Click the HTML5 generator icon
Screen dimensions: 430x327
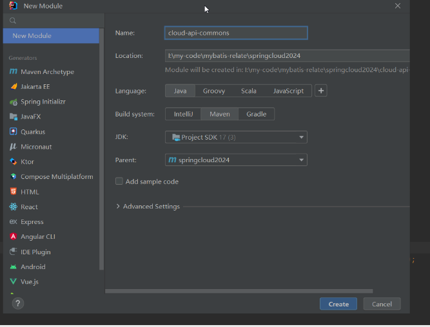coord(13,191)
